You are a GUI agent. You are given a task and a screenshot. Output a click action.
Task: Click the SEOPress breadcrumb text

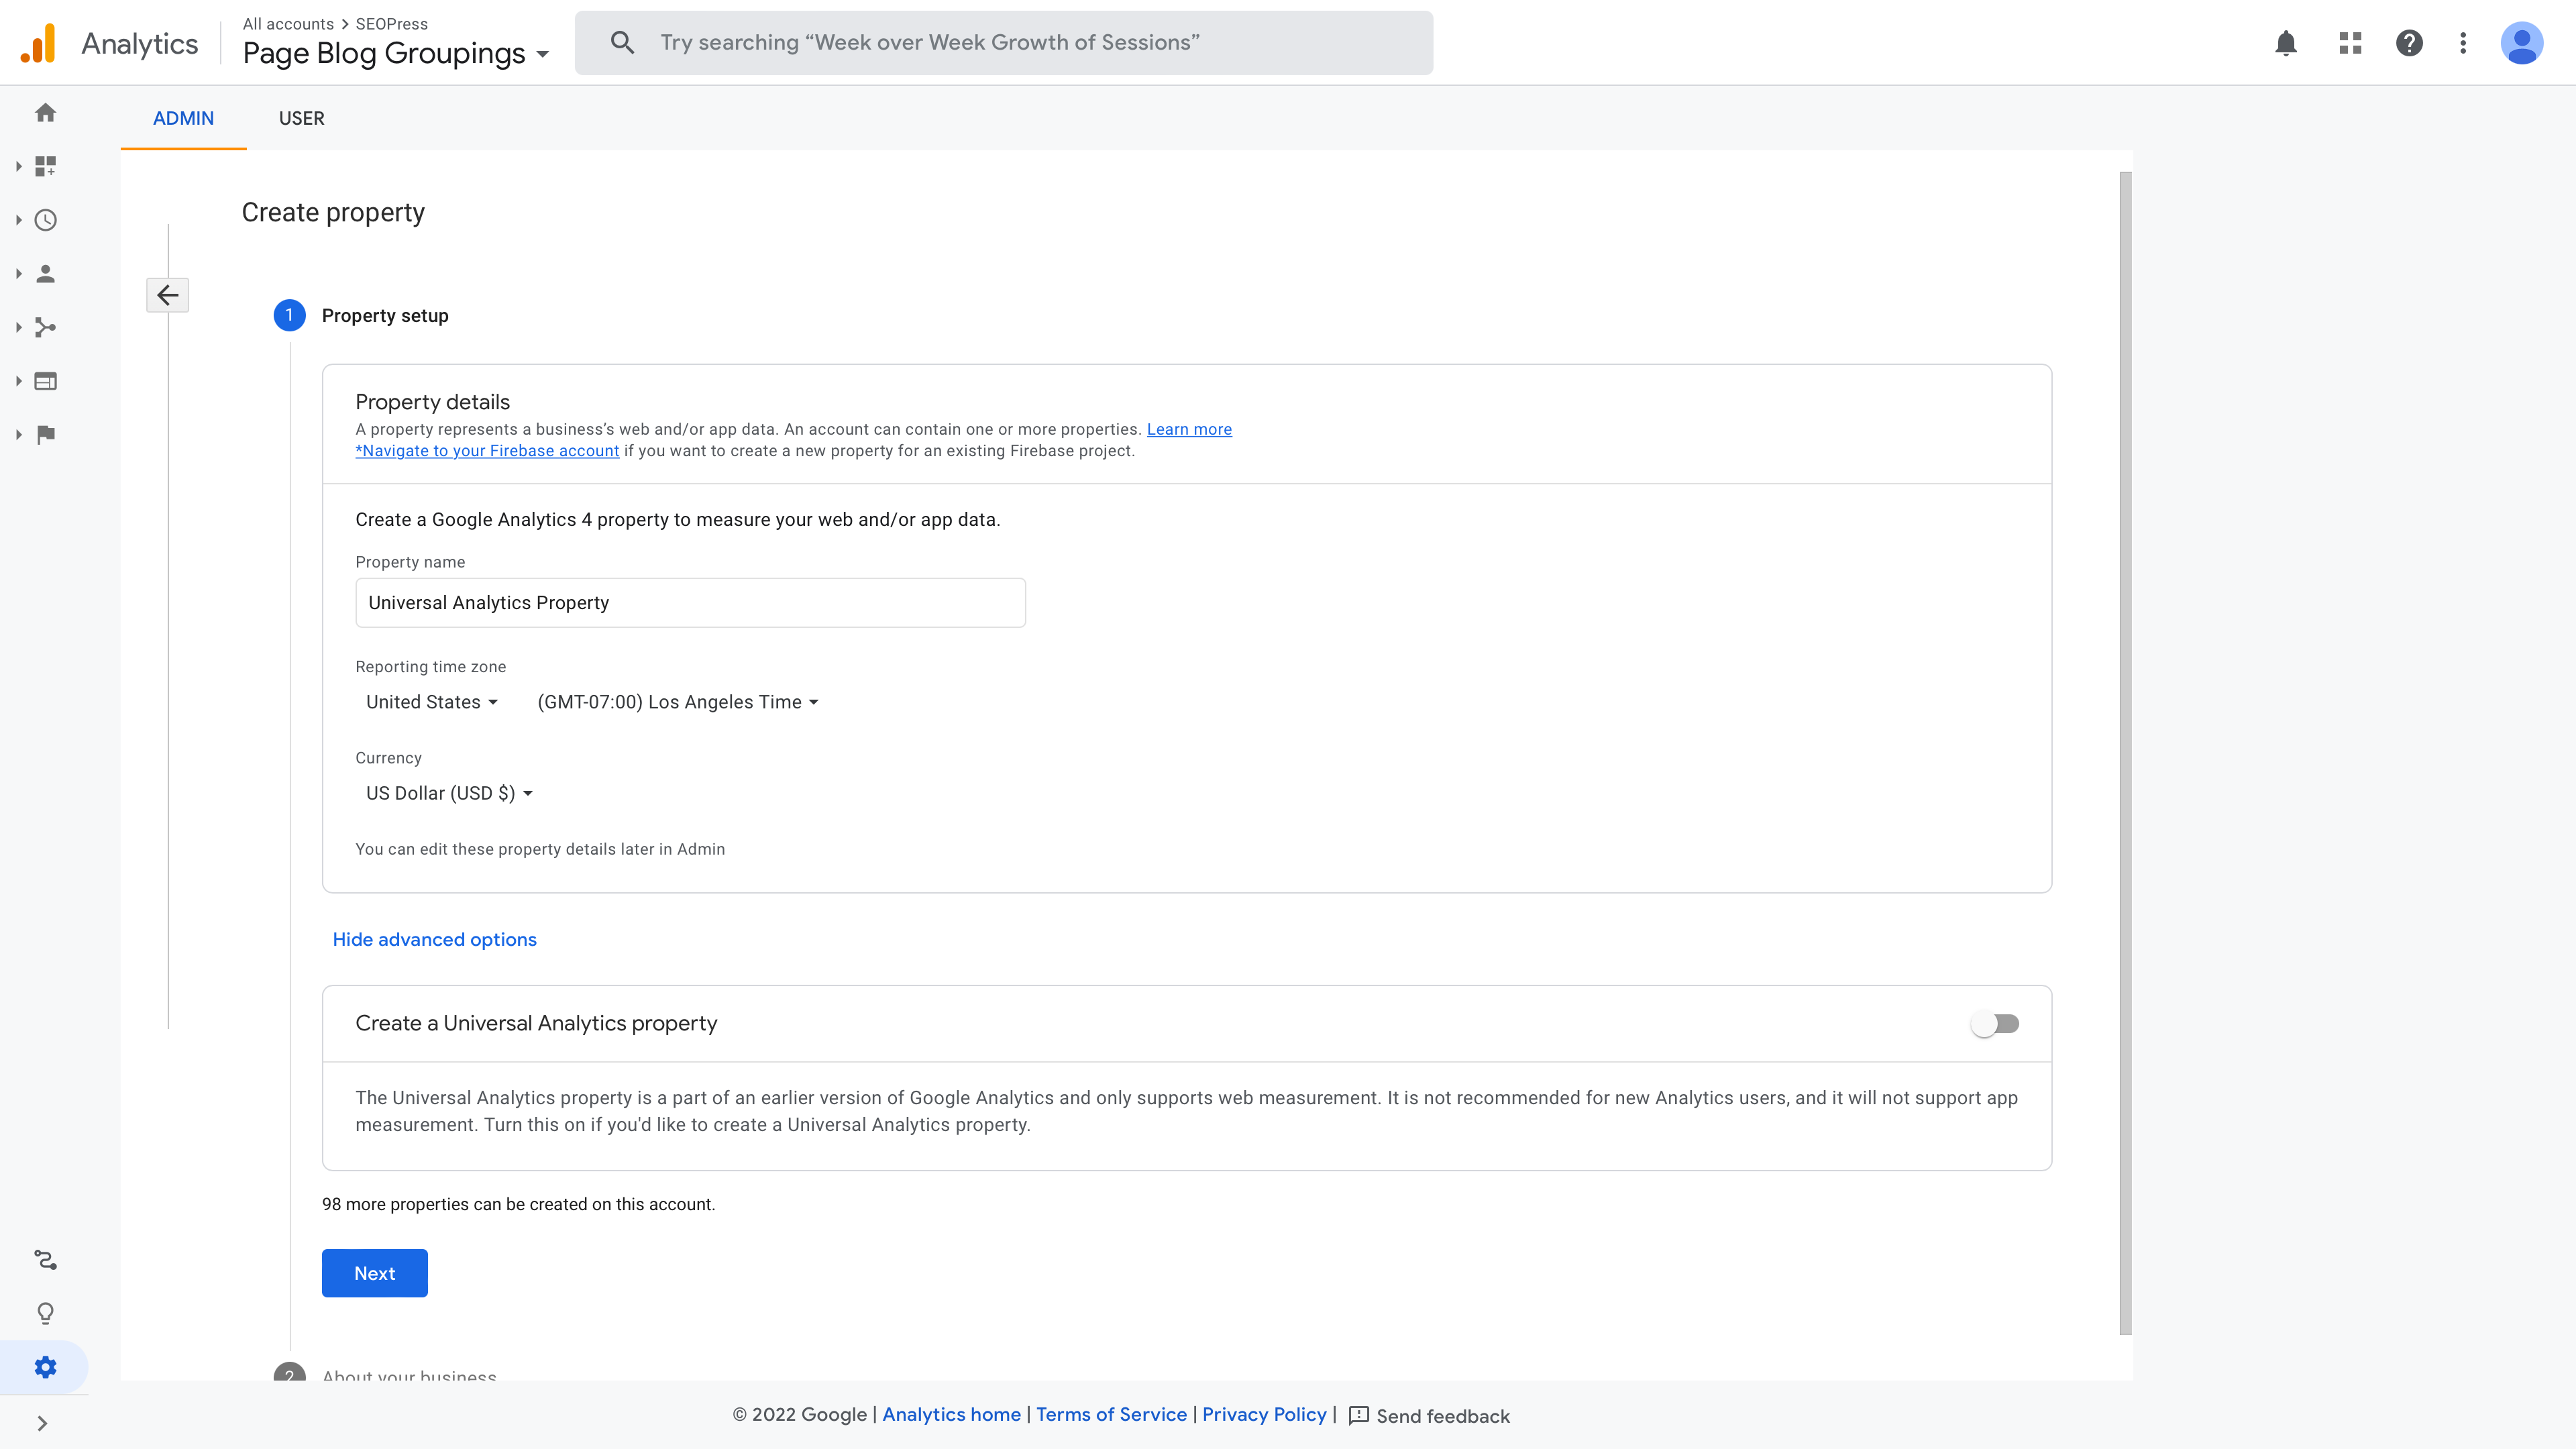click(391, 24)
